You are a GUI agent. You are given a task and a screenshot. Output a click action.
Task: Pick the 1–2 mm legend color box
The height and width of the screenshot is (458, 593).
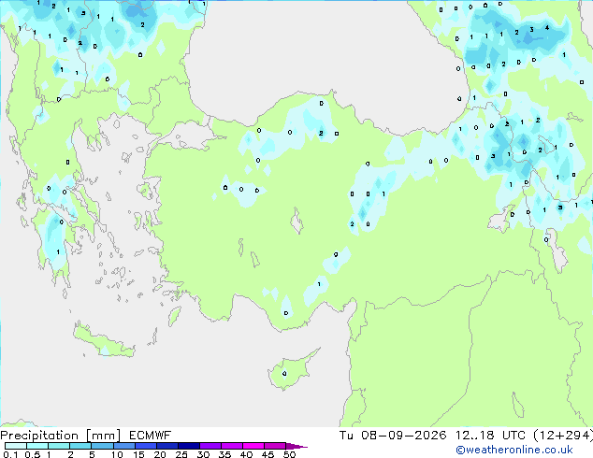59,446
